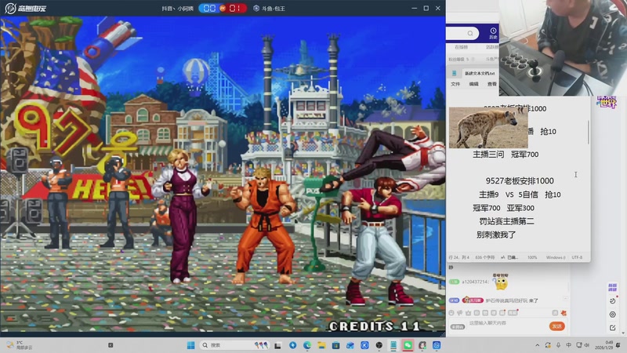Click the volume icon in system tray
Image resolution: width=627 pixels, height=353 pixels.
(587, 345)
